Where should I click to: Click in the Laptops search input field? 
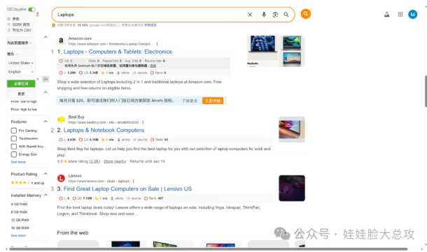click(150, 15)
